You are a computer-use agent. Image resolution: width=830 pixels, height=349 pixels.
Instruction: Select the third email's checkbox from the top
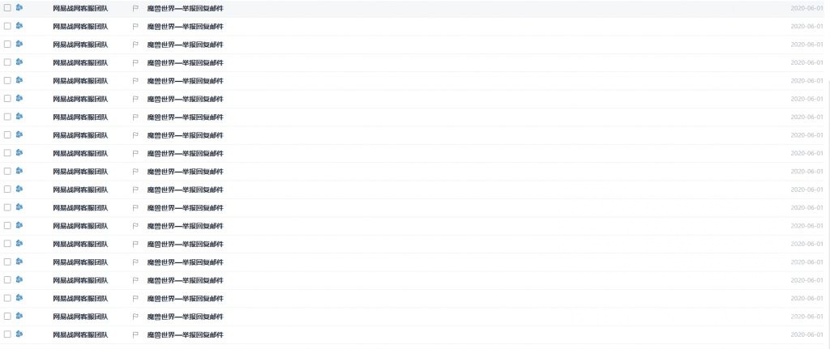[7, 44]
